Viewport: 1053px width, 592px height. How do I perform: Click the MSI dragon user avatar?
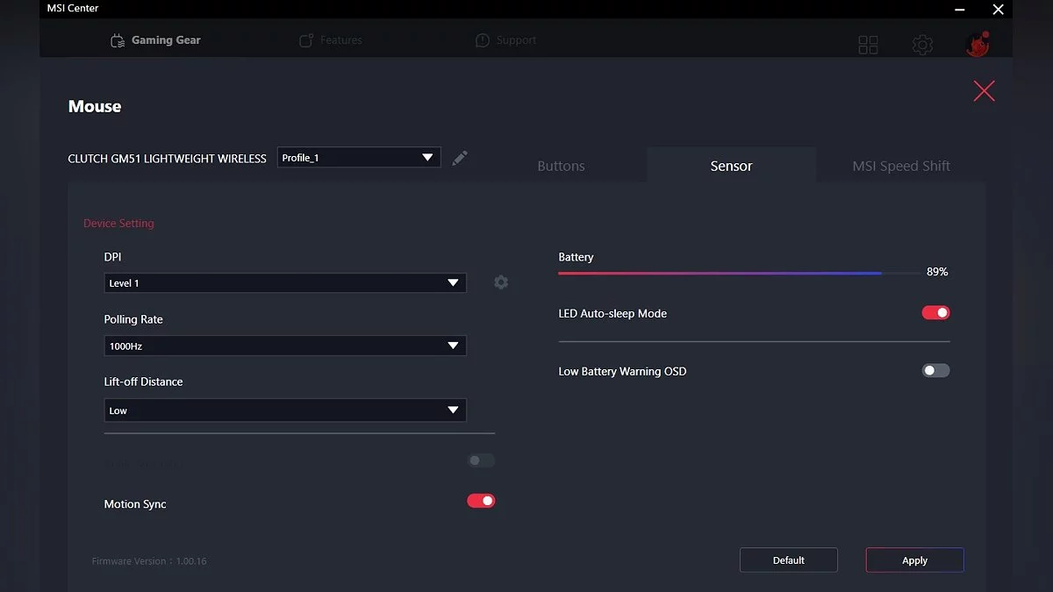[x=977, y=45]
